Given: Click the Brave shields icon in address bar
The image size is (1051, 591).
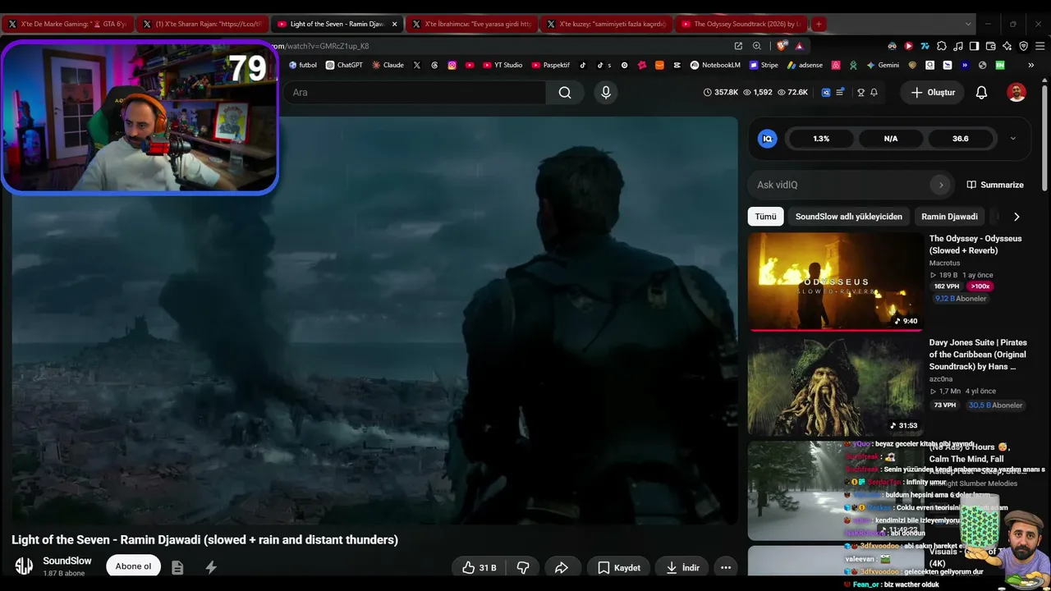Looking at the screenshot, I should point(783,46).
